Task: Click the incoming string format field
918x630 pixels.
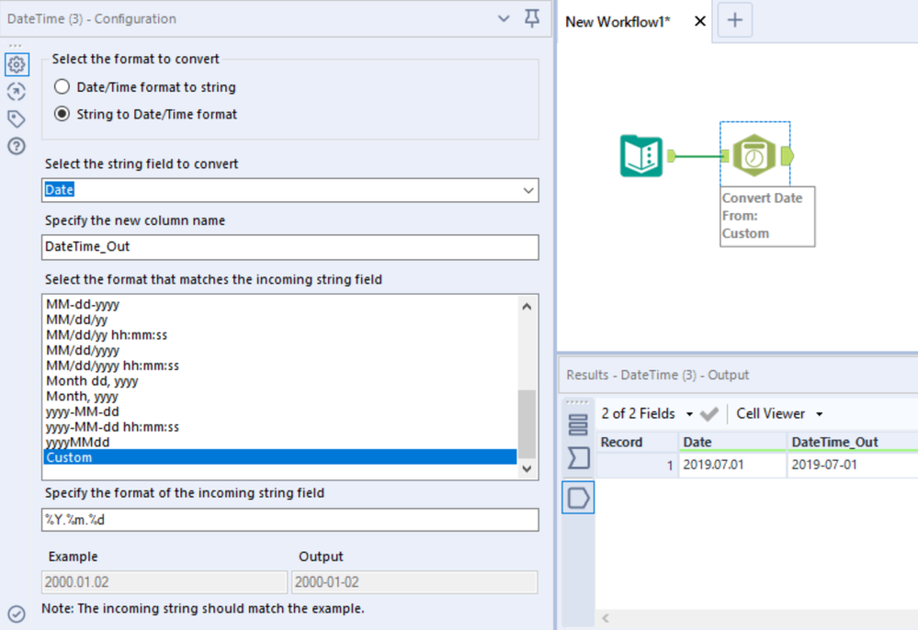Action: coord(289,520)
